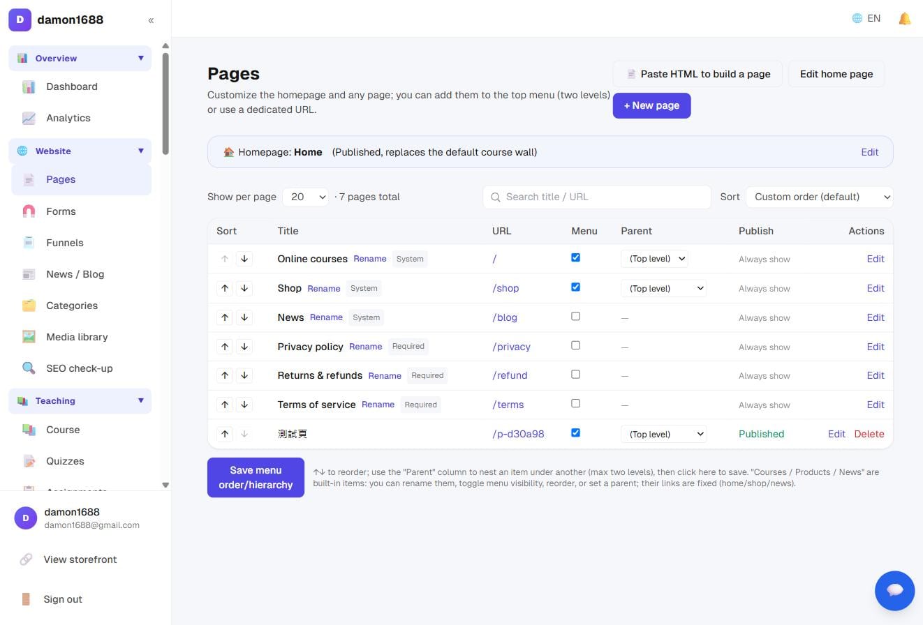Move 測試頁 row up with arrow

(x=225, y=434)
